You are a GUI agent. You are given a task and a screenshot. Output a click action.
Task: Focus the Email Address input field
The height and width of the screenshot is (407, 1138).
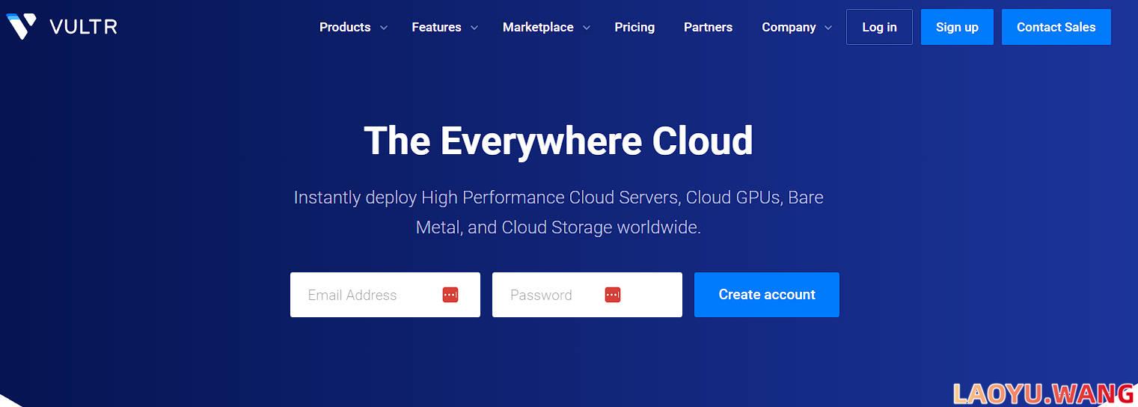pos(385,295)
